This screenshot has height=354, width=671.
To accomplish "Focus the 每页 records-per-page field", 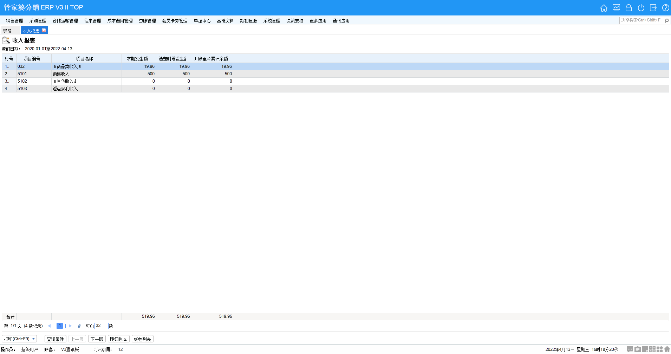I will (101, 326).
